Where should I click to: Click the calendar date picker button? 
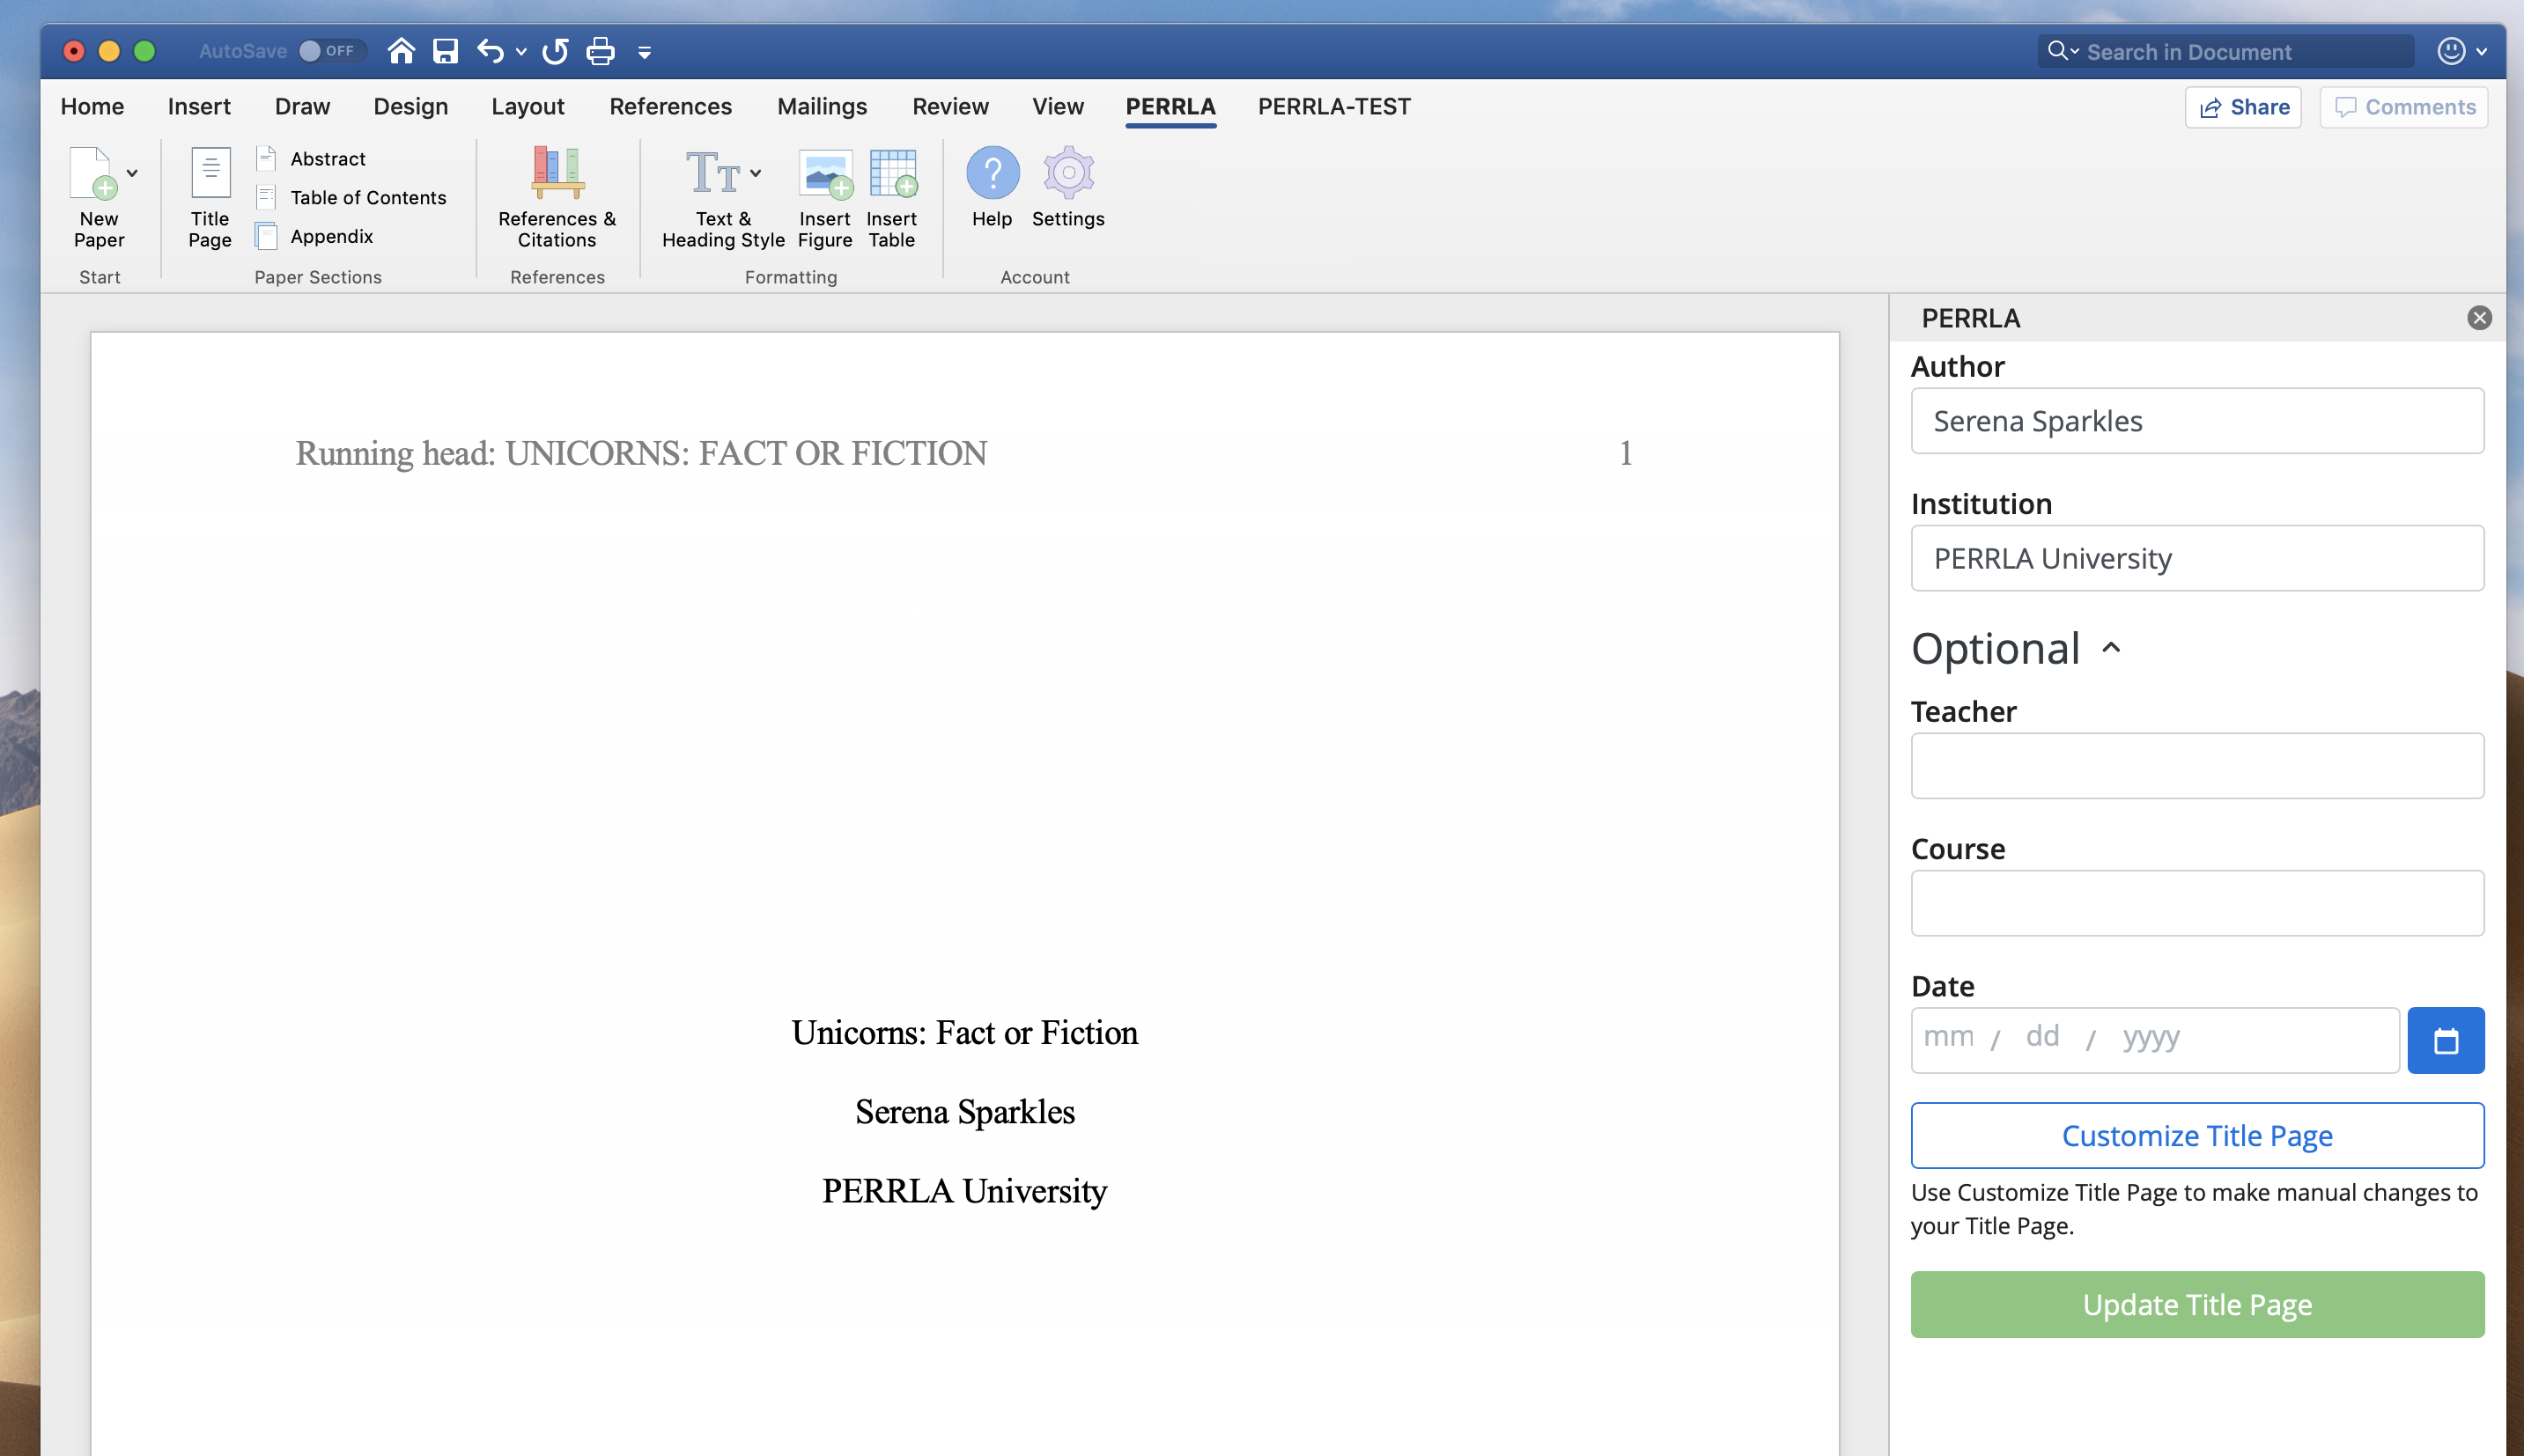2445,1040
